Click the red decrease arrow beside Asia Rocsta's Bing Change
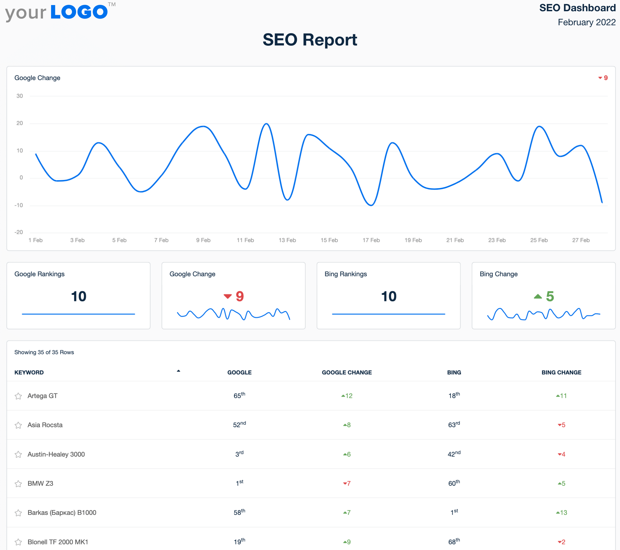 pos(560,425)
